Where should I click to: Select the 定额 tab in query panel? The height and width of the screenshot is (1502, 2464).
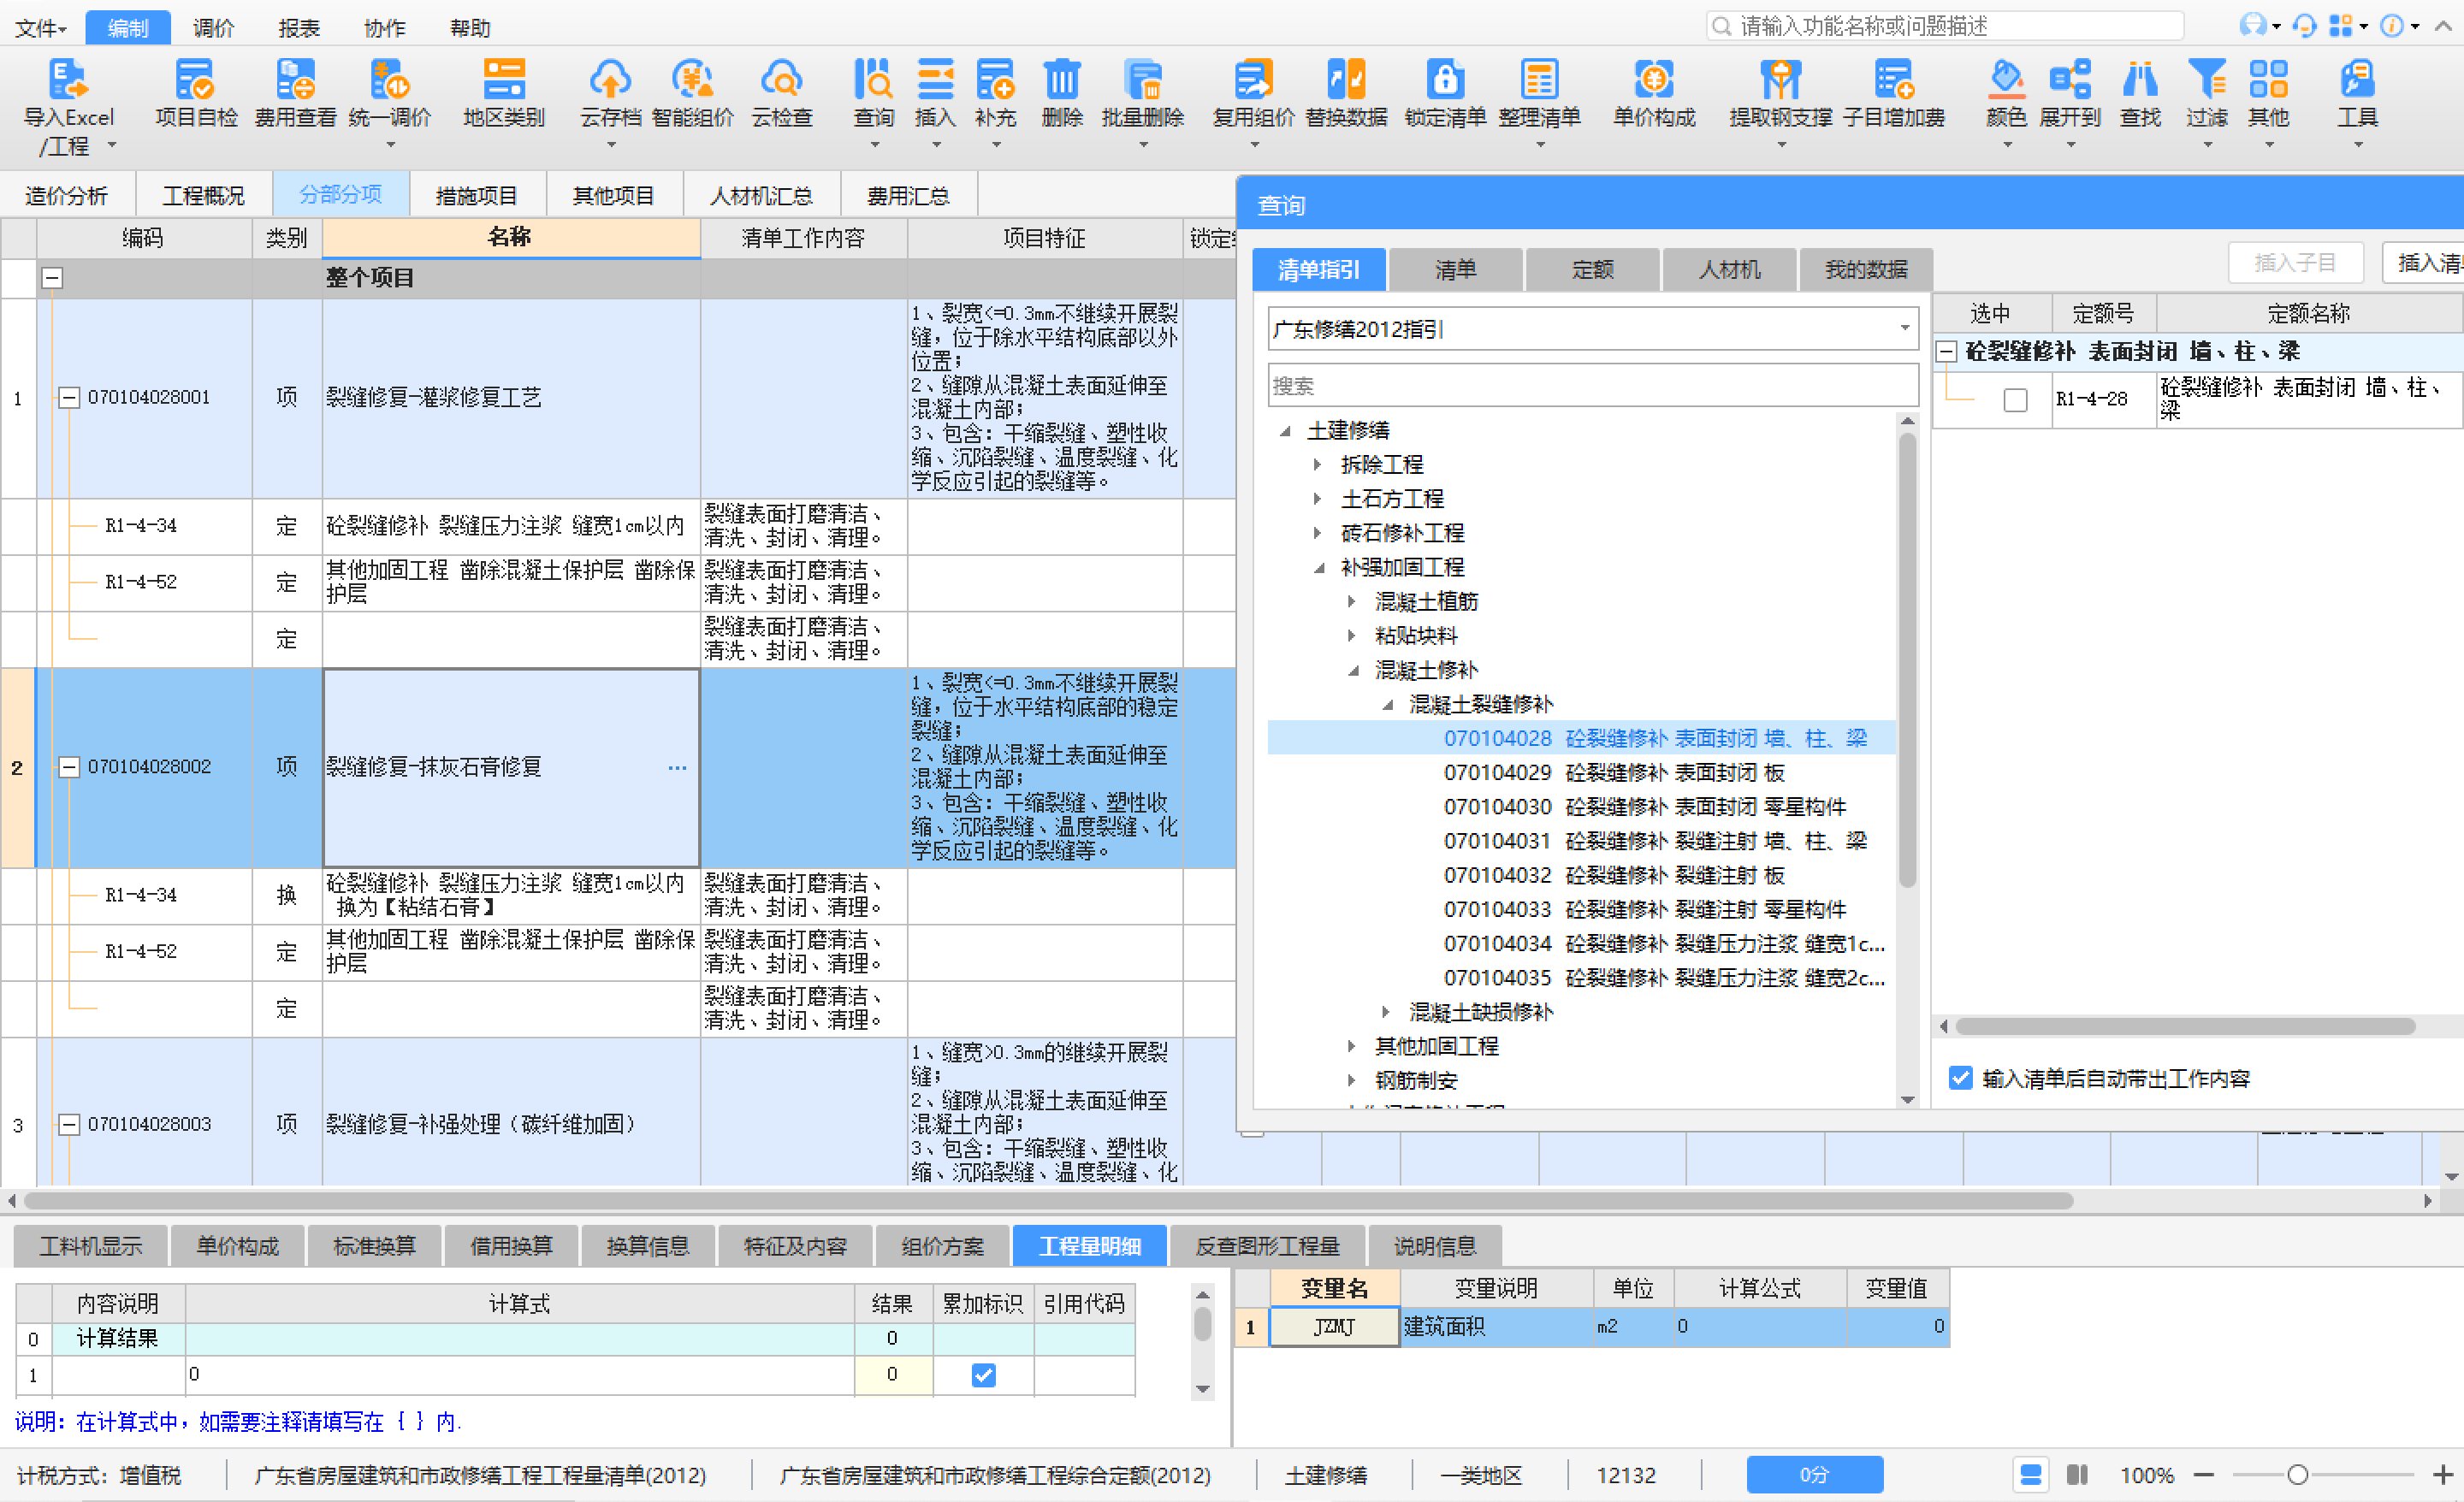1592,270
